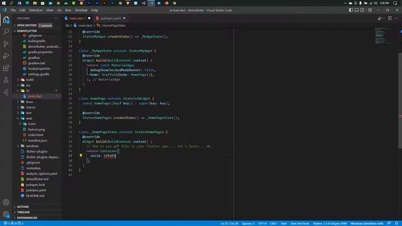
Task: Open the Run menu
Action: (x=68, y=10)
